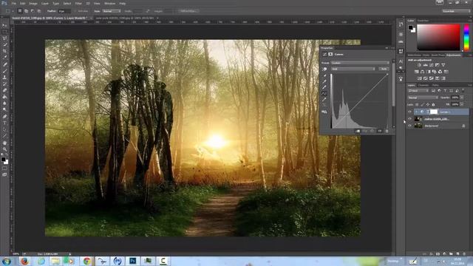Open marquee Style dropdown in options bar
Screen dimensions: 473x266
pos(112,11)
